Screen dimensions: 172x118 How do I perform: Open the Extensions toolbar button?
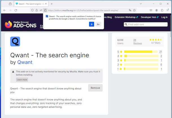pos(162,10)
